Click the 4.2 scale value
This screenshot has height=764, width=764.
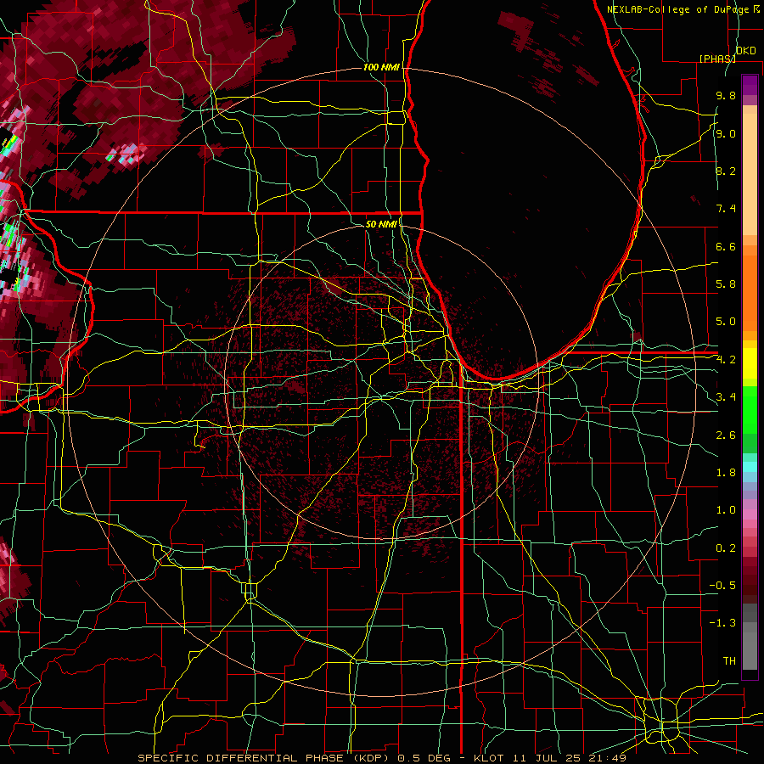726,360
